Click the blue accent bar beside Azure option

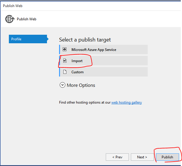[60, 49]
